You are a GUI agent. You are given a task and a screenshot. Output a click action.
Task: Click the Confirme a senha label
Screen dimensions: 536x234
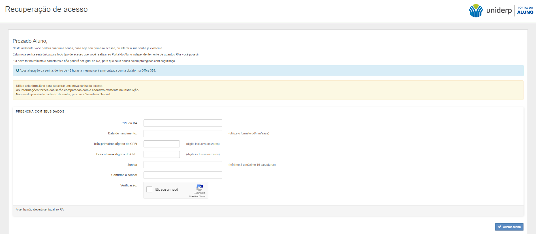coord(124,175)
